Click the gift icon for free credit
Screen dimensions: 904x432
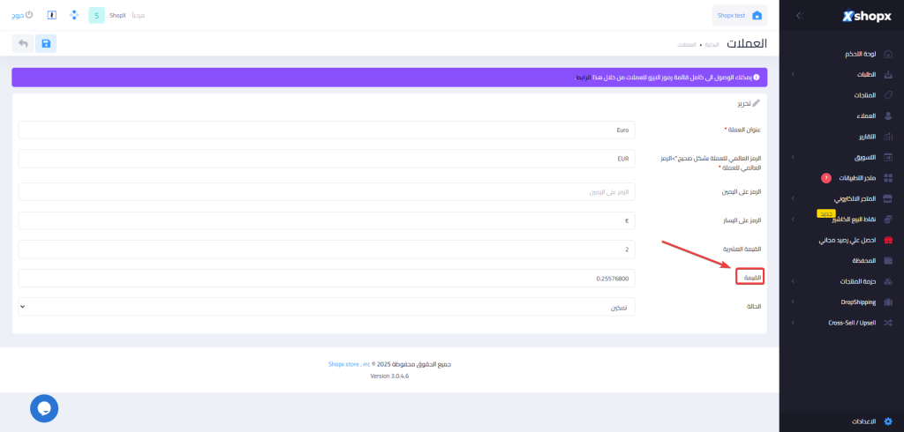click(888, 240)
